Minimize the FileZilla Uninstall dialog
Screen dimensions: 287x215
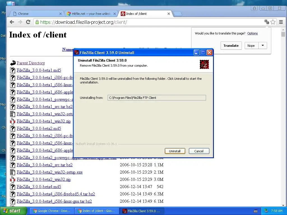point(196,53)
